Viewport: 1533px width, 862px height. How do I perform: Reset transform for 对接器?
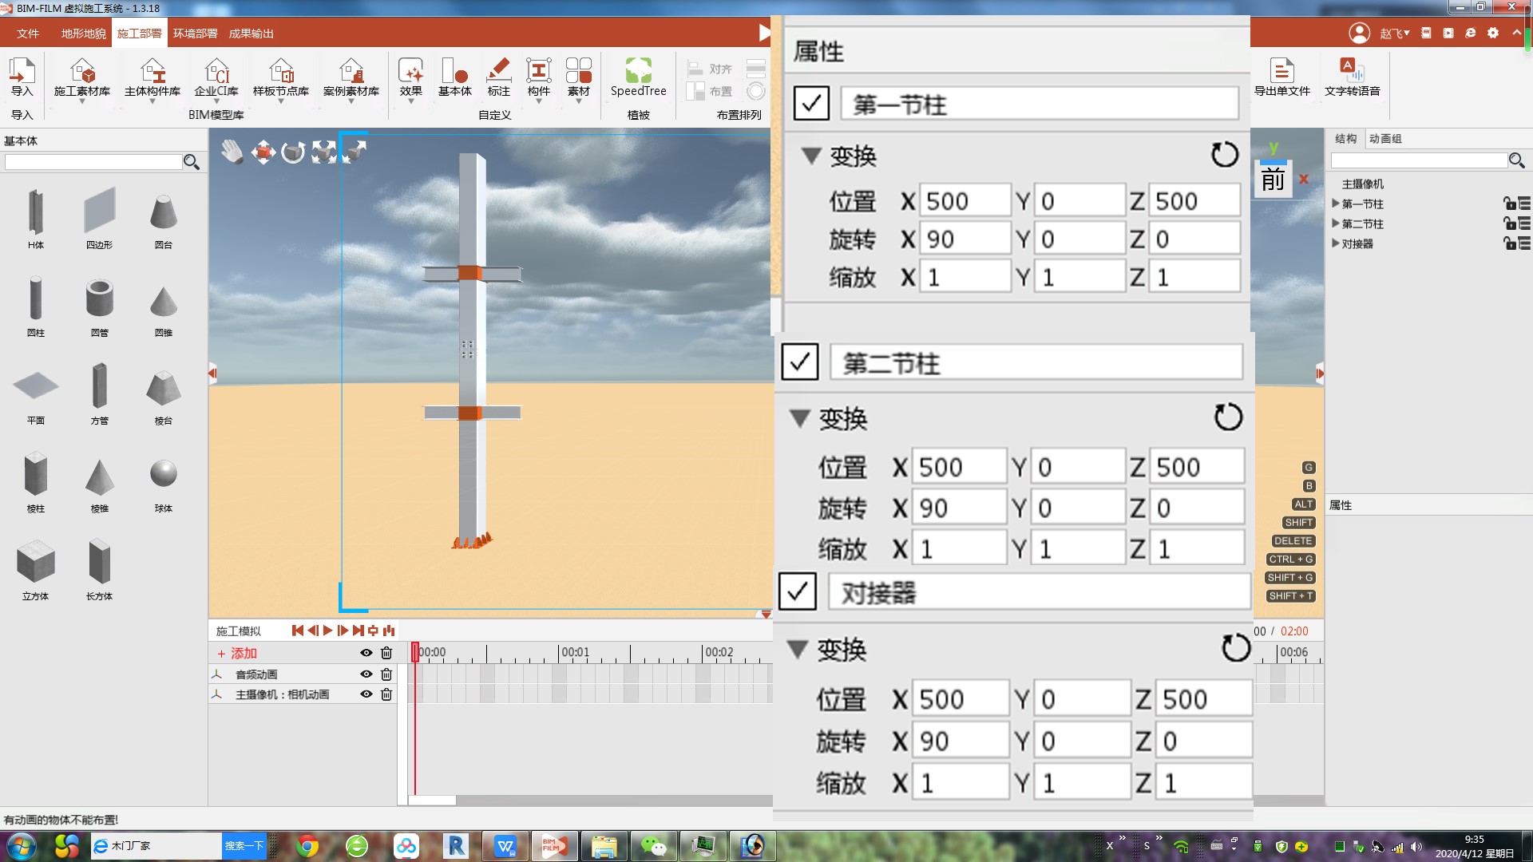click(1236, 647)
